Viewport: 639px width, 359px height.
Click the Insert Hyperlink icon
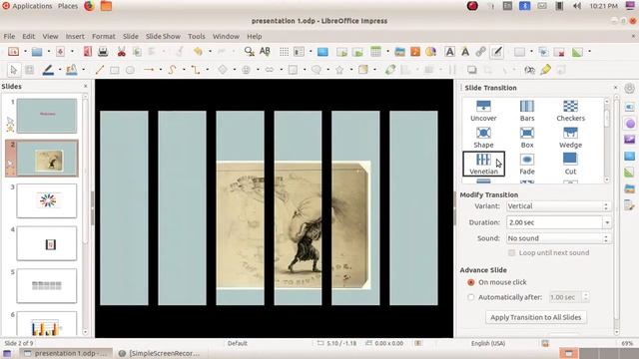click(481, 52)
